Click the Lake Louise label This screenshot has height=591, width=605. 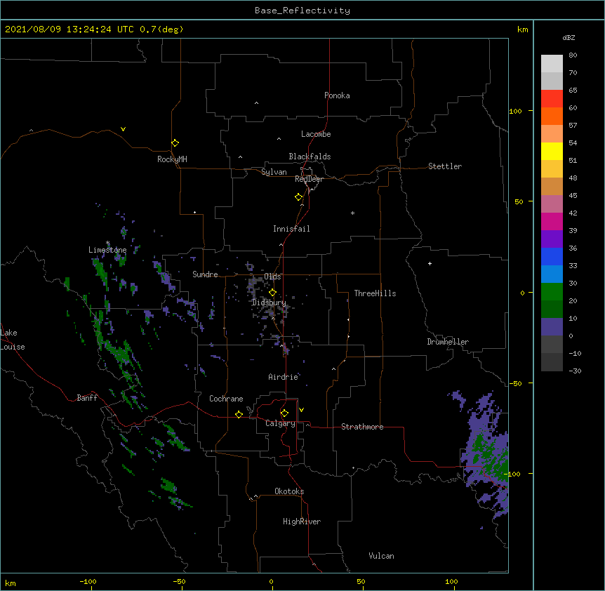[13, 340]
